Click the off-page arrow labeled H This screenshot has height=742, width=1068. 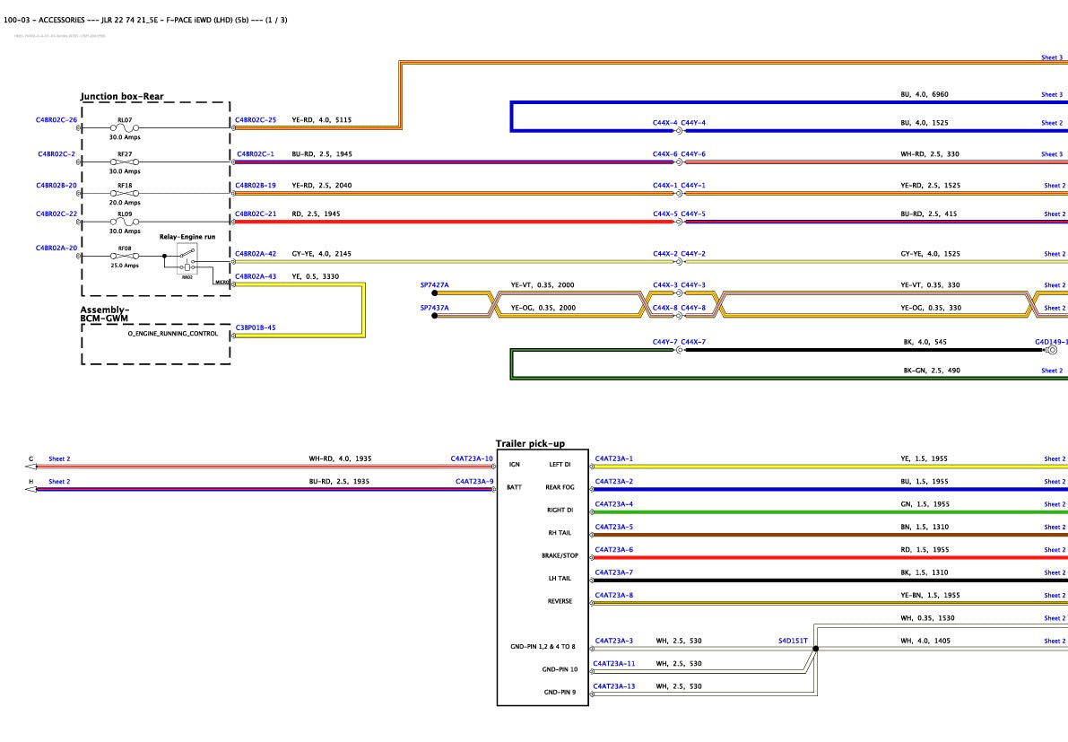coord(30,489)
